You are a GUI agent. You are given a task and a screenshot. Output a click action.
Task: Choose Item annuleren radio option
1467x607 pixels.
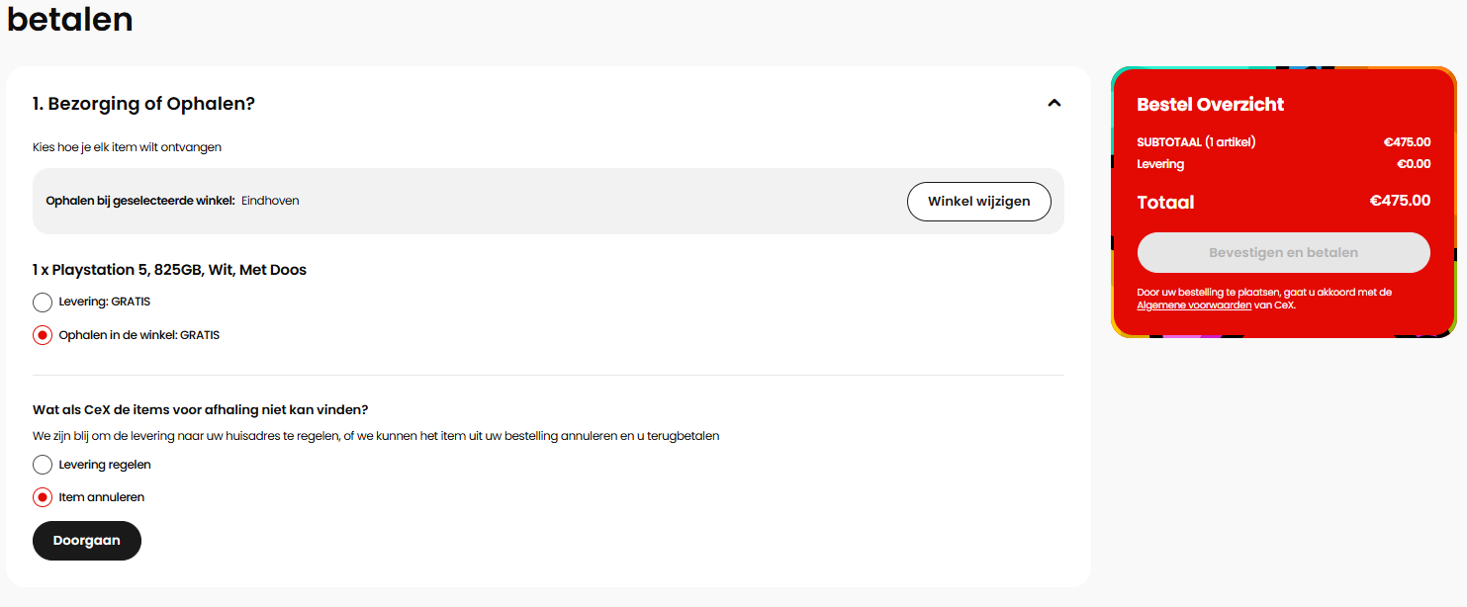43,497
